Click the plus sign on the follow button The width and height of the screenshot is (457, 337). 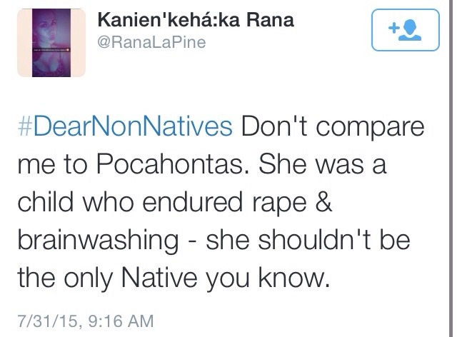pos(393,29)
